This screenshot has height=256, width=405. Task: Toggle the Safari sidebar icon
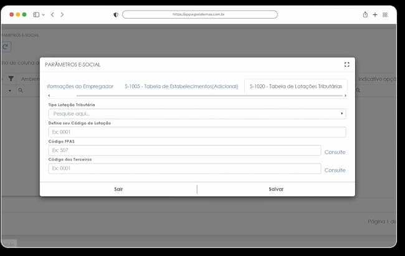36,15
